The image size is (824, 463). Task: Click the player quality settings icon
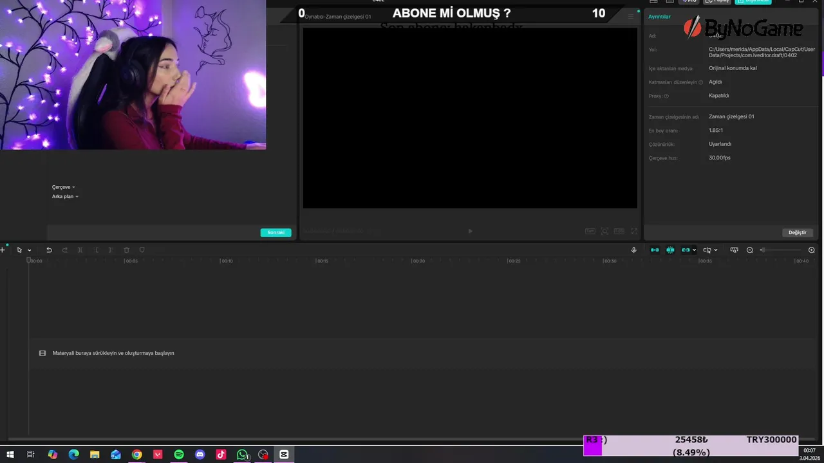[590, 232]
